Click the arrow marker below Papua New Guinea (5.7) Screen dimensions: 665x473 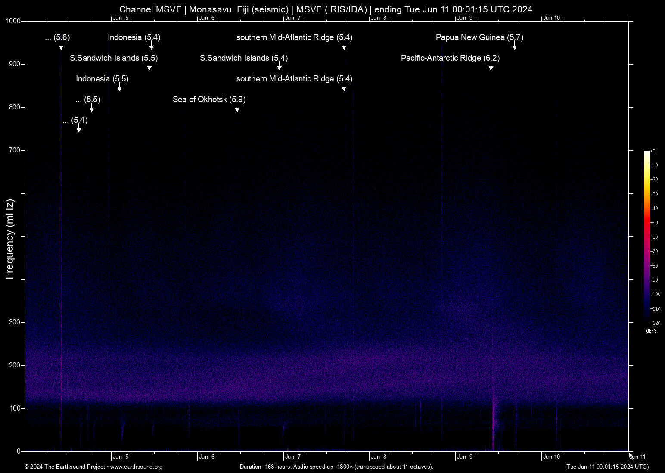pyautogui.click(x=514, y=46)
